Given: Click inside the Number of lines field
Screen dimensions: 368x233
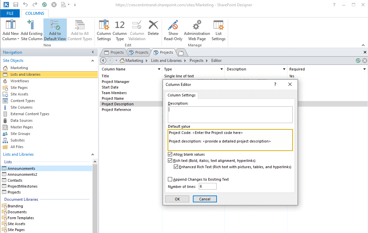Looking at the screenshot, I should point(207,186).
